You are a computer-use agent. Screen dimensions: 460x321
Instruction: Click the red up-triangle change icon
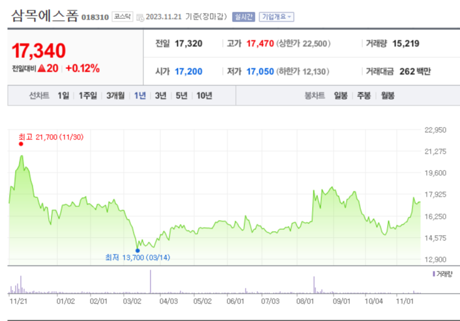[42, 68]
